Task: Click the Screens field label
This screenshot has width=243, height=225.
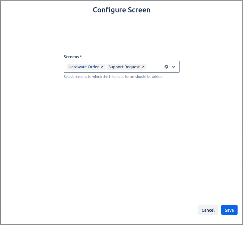Action: coord(71,57)
